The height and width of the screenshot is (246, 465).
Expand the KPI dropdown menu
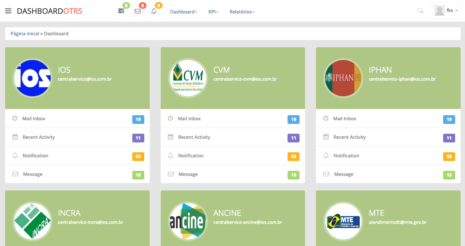213,12
